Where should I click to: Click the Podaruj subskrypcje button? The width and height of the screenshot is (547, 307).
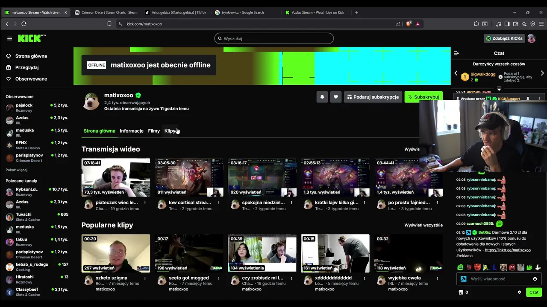[x=373, y=97]
